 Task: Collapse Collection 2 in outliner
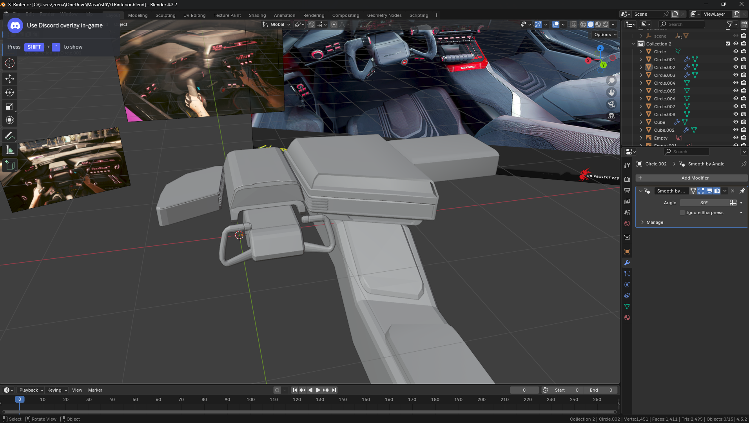(x=633, y=44)
